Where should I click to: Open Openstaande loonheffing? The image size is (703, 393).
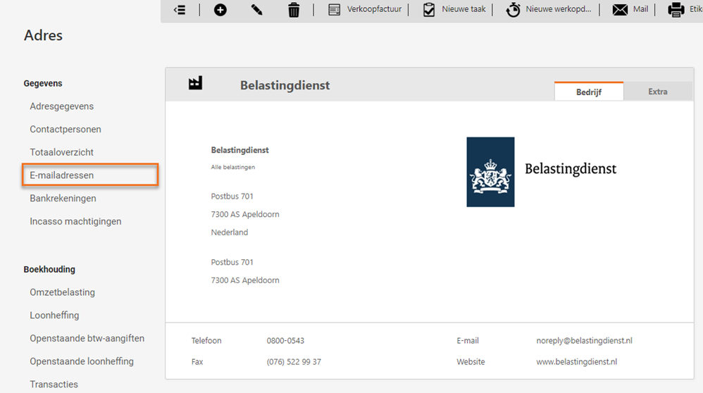[x=82, y=361]
